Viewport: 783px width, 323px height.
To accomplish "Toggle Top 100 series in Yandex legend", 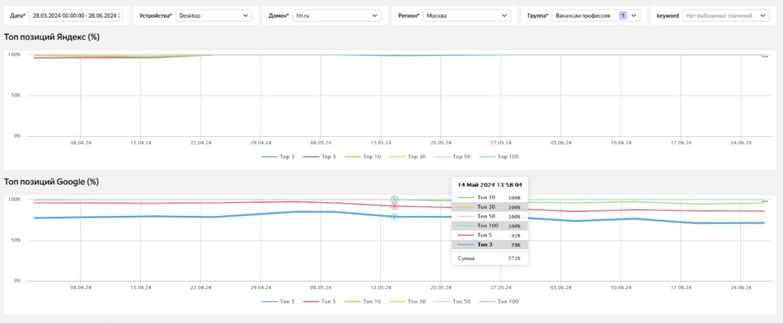I will point(498,157).
